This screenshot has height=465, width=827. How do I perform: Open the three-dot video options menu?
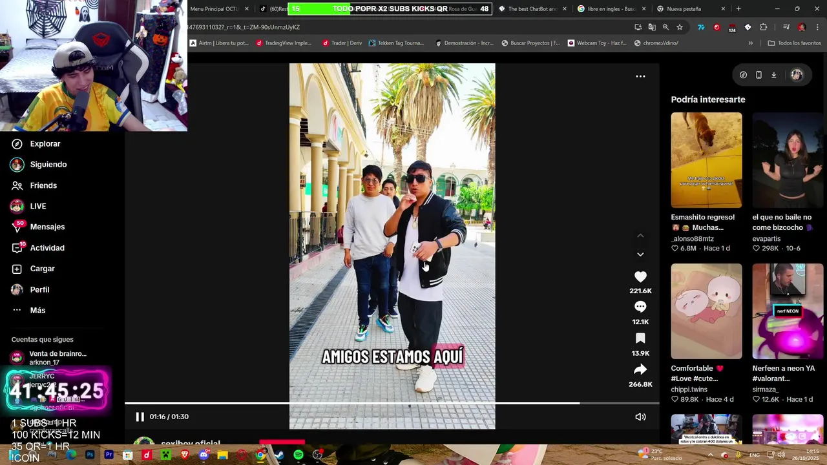tap(640, 76)
